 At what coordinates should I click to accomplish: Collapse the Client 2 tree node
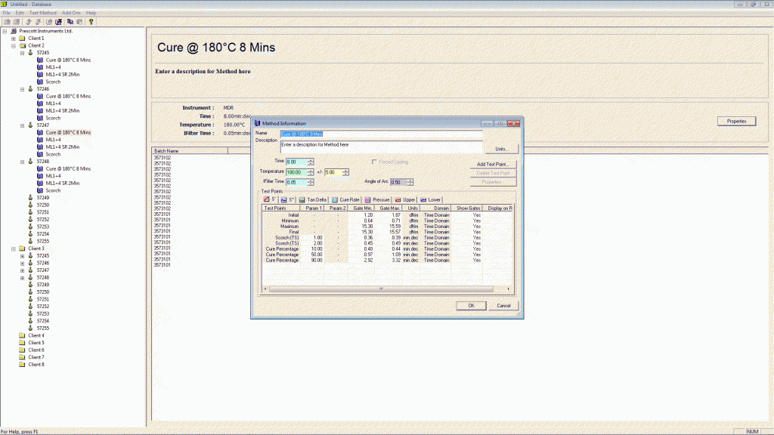point(13,45)
